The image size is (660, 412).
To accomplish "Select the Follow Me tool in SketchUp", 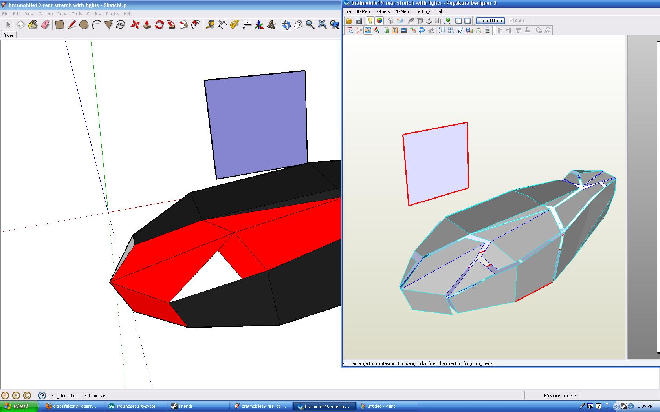I will coord(171,25).
